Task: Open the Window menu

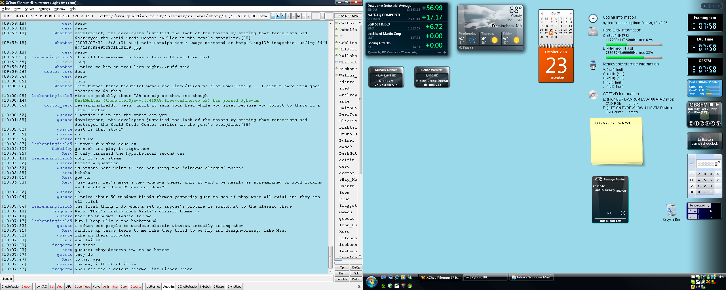Action: pos(60,9)
